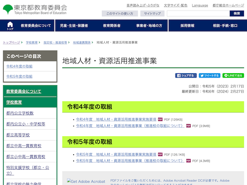Click 公開日 令和5年 2月17日 text
The width and height of the screenshot is (247, 185).
click(216, 86)
